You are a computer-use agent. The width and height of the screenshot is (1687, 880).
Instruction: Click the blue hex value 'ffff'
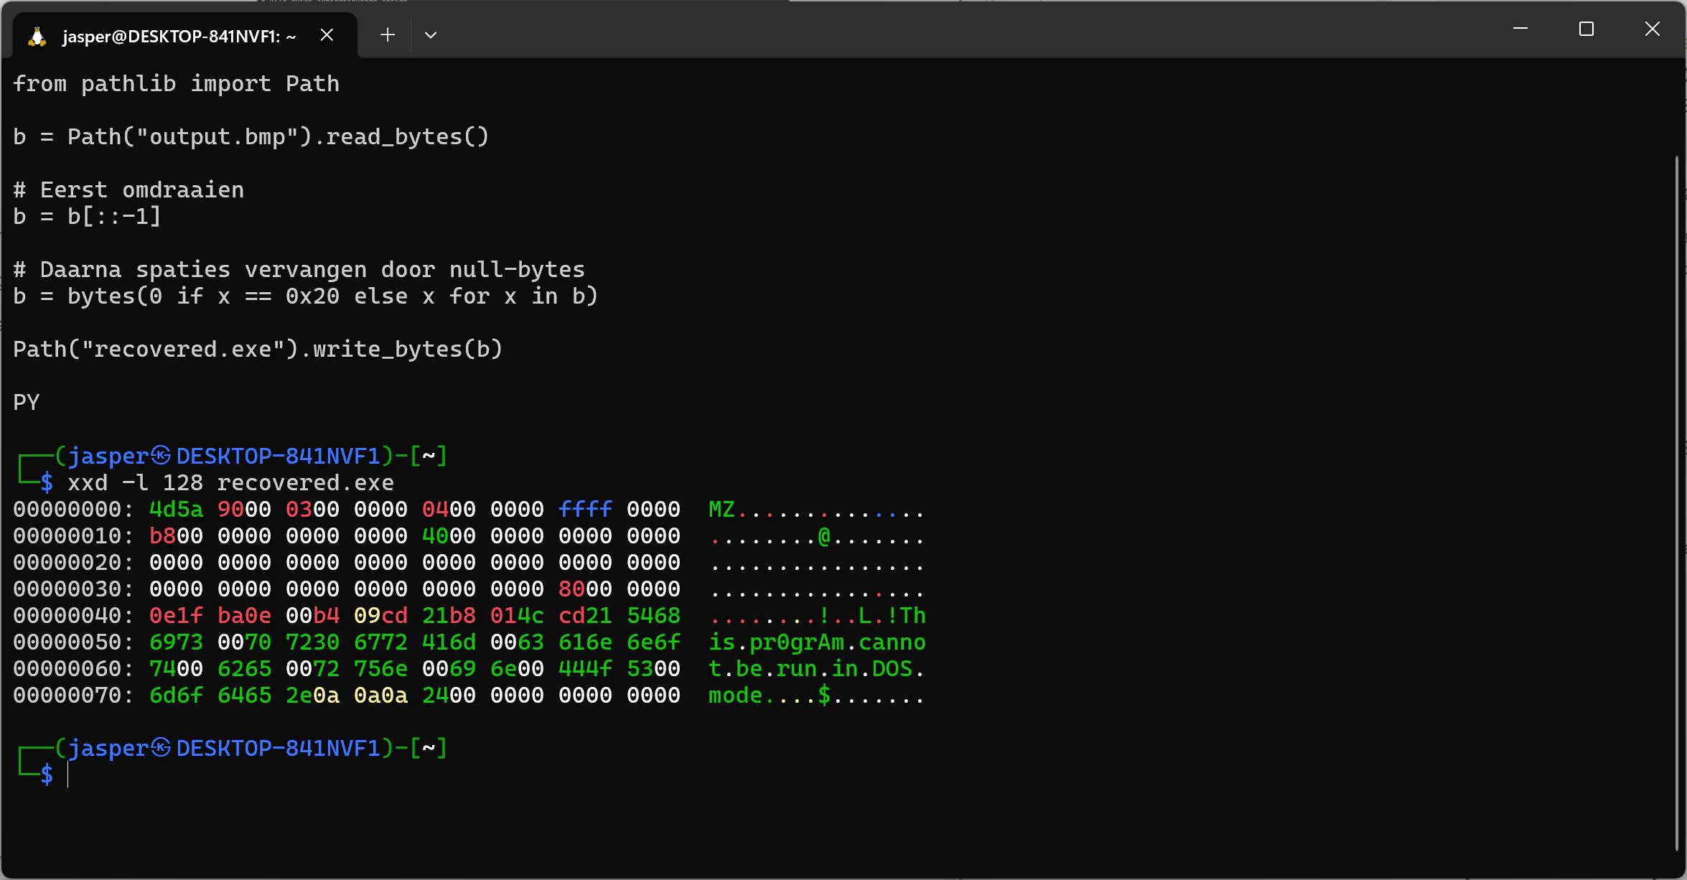tap(585, 510)
